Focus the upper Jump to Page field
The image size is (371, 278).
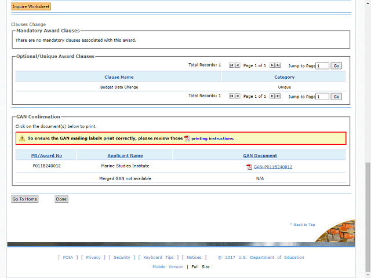[322, 66]
